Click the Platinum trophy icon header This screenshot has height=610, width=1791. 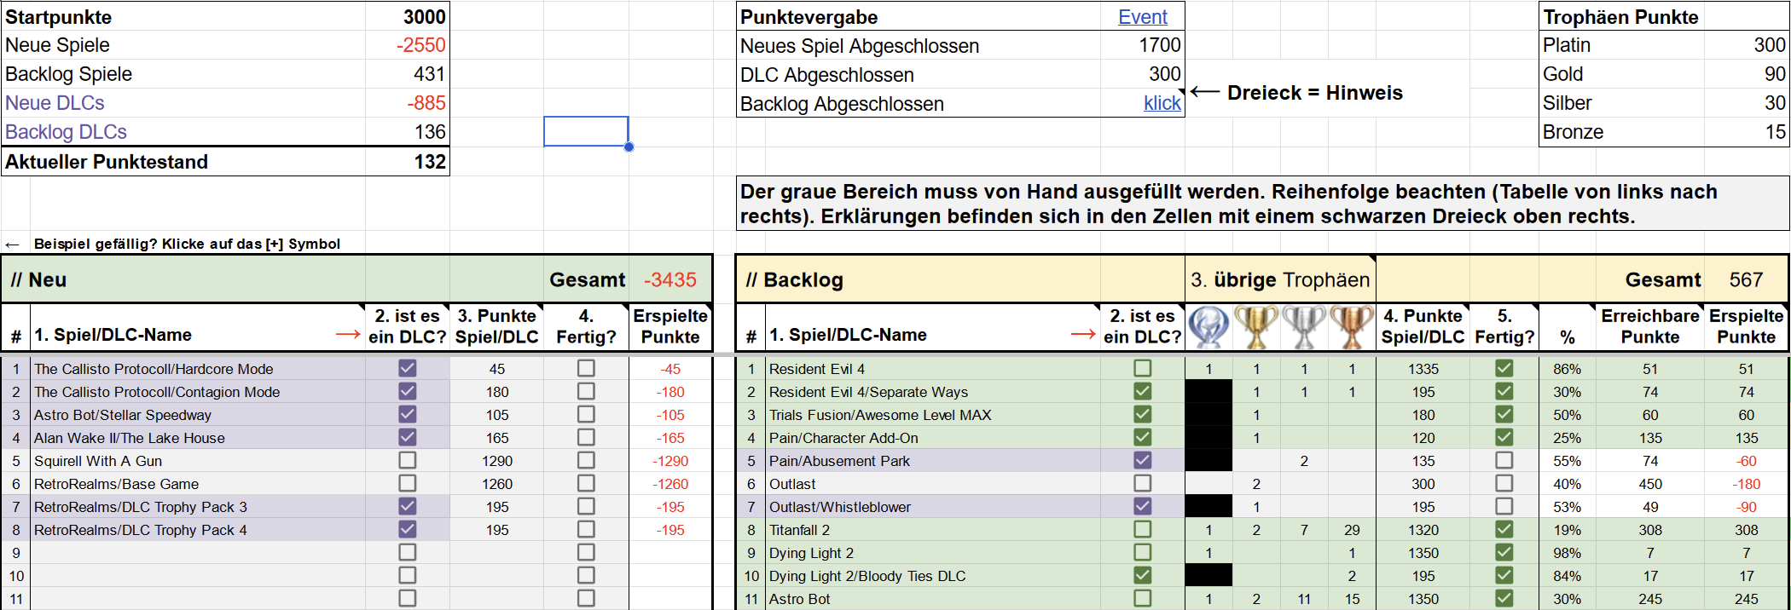click(1208, 327)
